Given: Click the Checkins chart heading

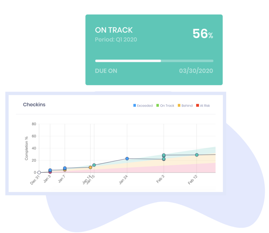Looking at the screenshot, I should 34,105.
